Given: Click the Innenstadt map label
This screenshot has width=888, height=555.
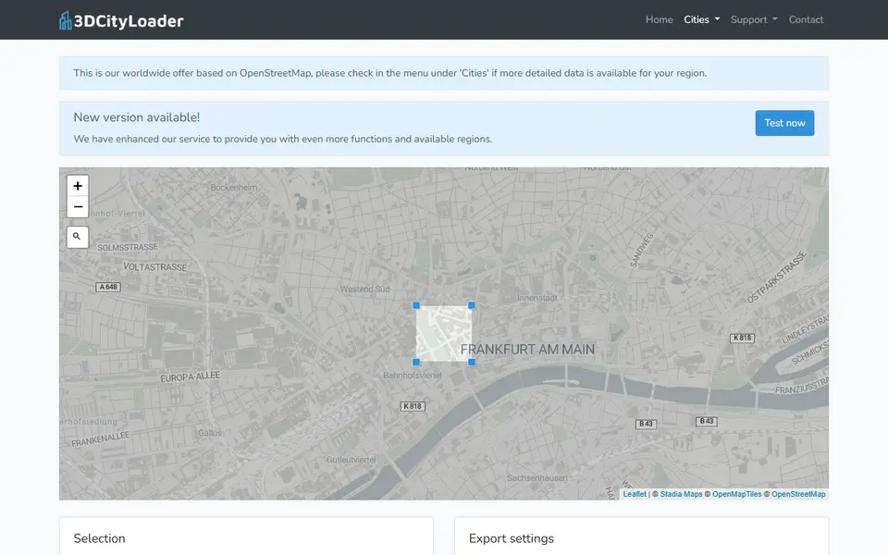Looking at the screenshot, I should click(x=536, y=297).
